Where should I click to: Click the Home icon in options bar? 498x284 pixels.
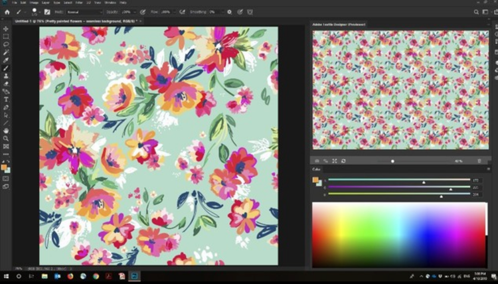click(x=7, y=12)
